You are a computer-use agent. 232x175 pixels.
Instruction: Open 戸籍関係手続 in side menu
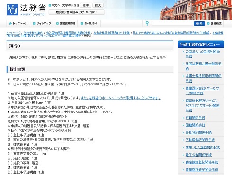(x=195, y=118)
